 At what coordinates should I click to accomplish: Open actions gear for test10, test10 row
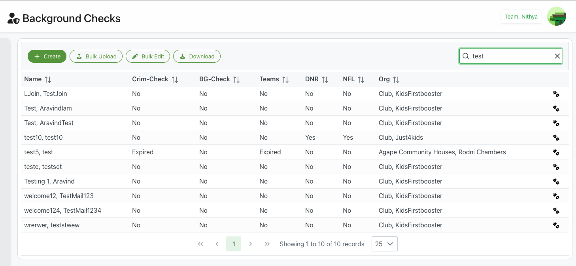click(x=556, y=138)
